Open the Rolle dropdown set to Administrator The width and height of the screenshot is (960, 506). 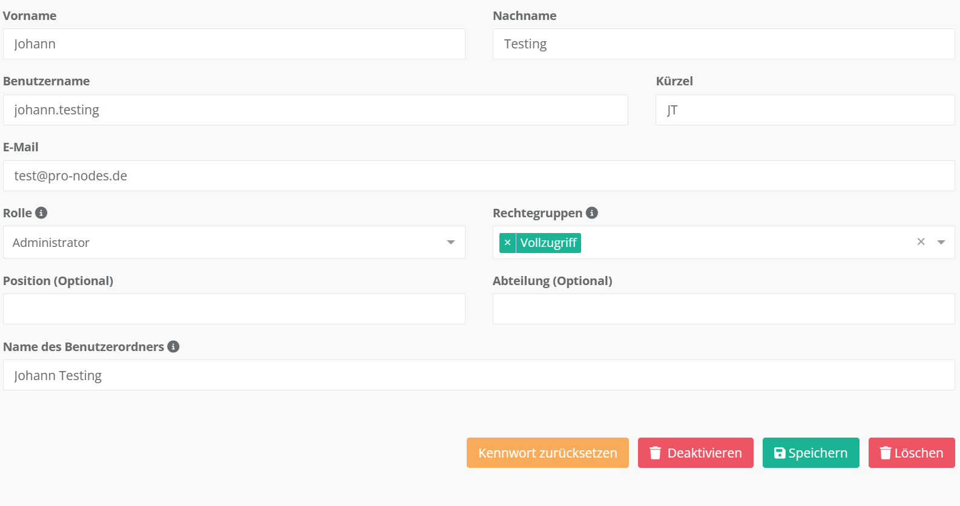(234, 242)
